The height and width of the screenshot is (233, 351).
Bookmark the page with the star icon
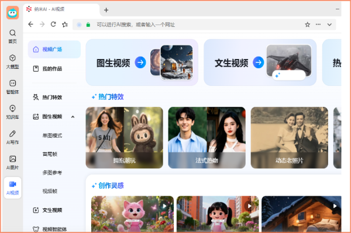click(307, 25)
